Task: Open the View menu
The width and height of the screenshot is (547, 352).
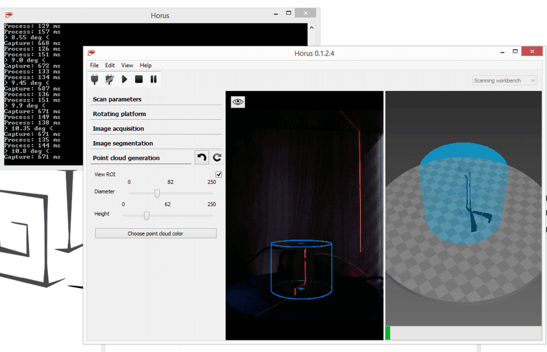Action: point(127,65)
